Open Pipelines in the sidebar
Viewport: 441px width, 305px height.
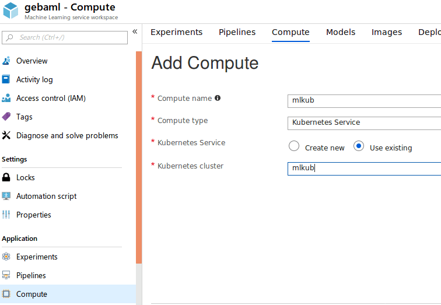pyautogui.click(x=31, y=275)
